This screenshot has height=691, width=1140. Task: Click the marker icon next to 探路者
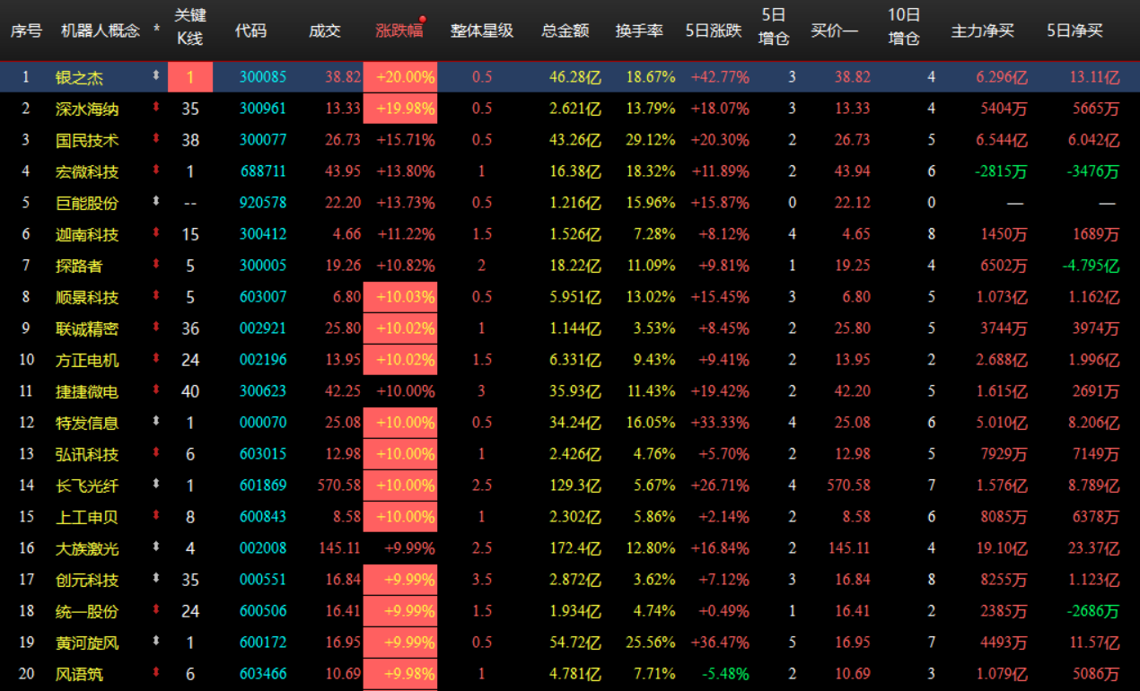click(156, 265)
